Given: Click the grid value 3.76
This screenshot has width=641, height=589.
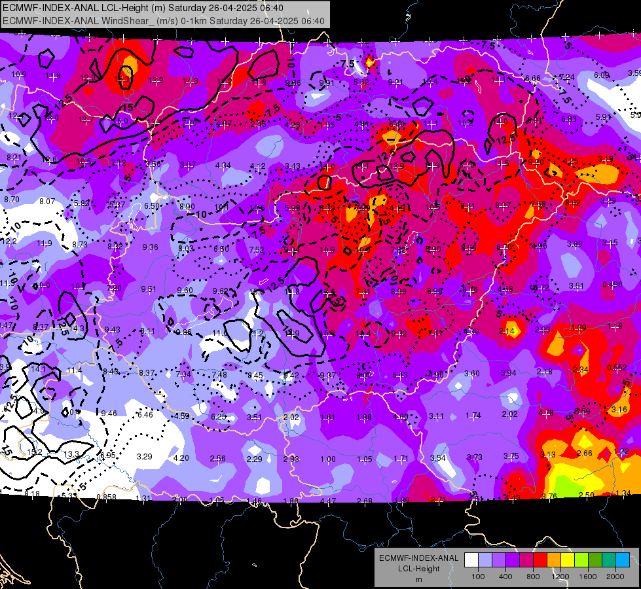Looking at the screenshot, I should click(x=549, y=496).
